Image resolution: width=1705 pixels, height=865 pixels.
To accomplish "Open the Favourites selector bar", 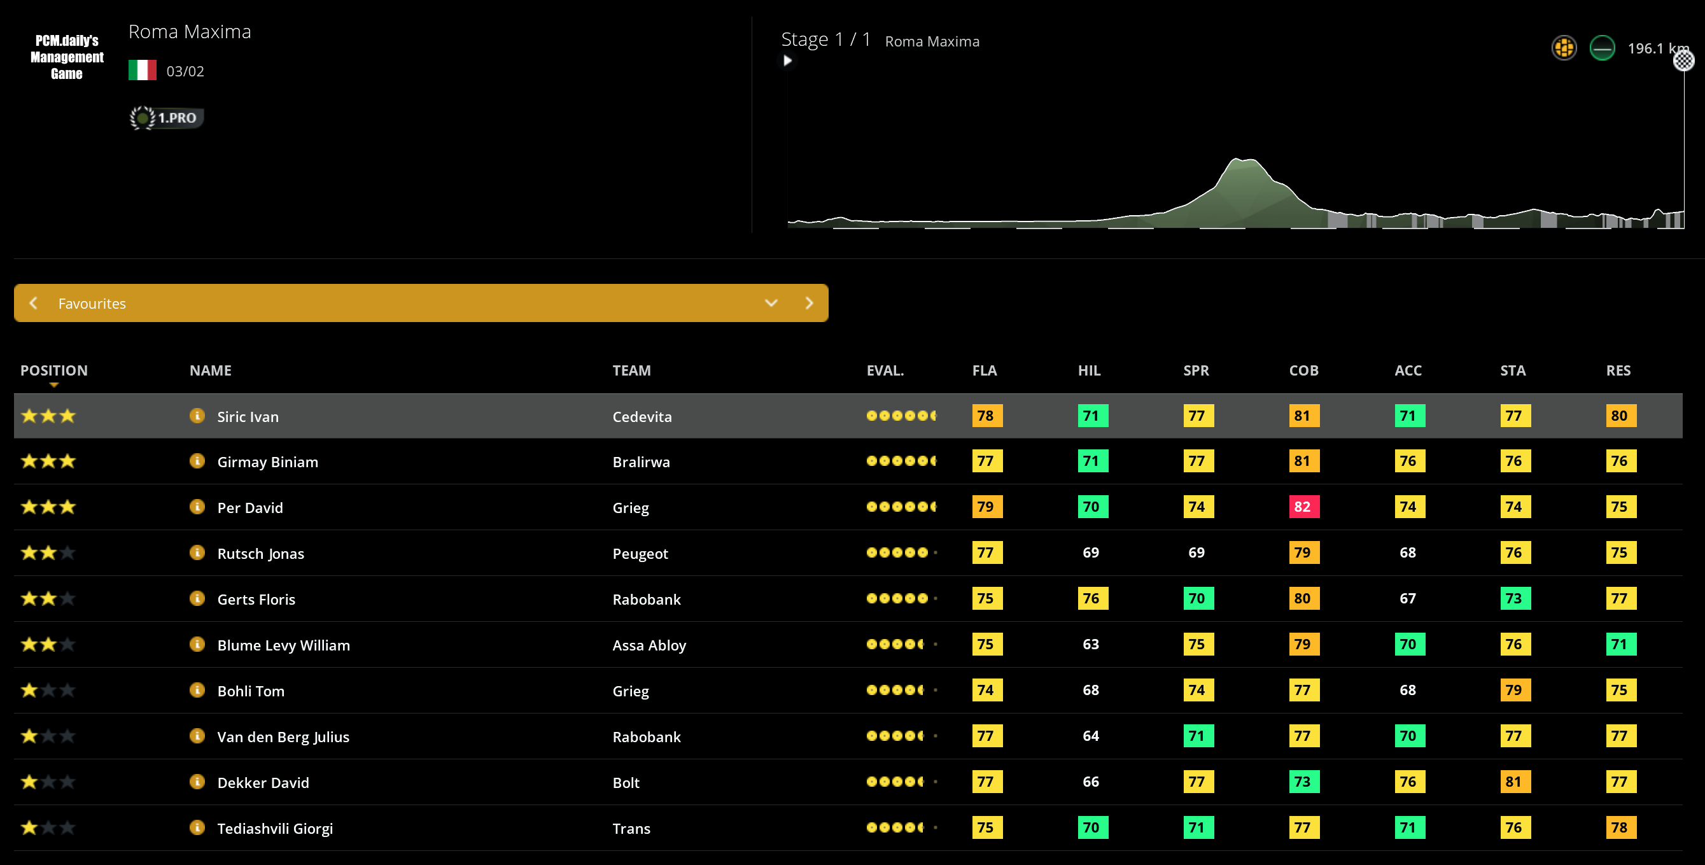I will tap(421, 303).
